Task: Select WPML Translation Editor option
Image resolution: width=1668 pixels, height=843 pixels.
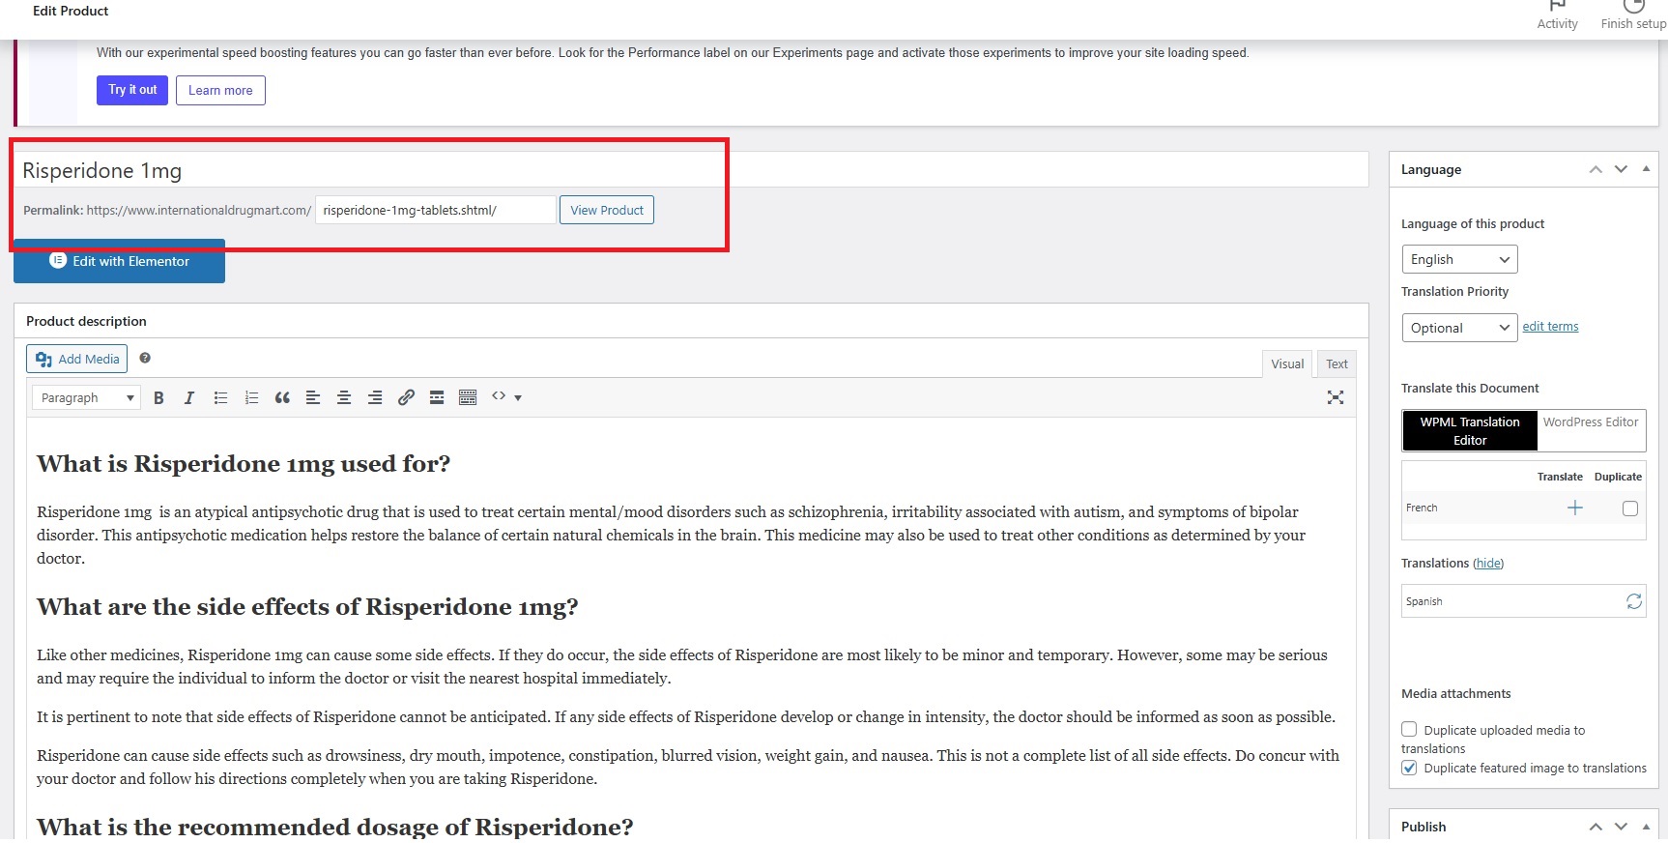Action: [x=1470, y=431]
